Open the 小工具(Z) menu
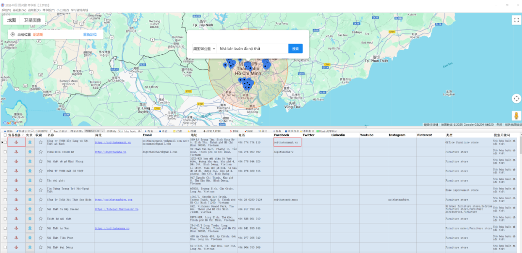Viewport: 522px width, 253px height. [x=62, y=10]
